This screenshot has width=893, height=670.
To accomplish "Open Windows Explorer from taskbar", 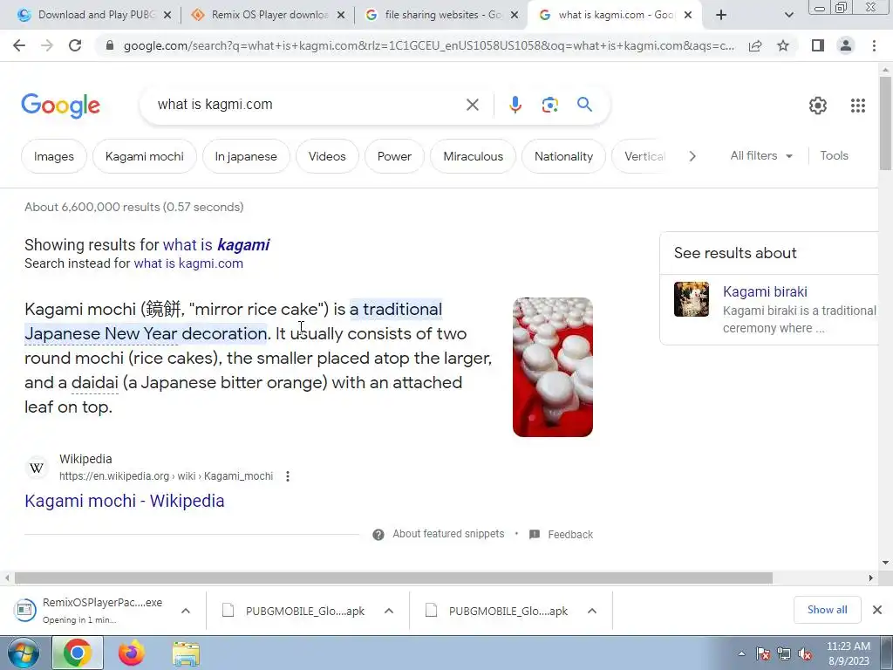I will [x=186, y=653].
